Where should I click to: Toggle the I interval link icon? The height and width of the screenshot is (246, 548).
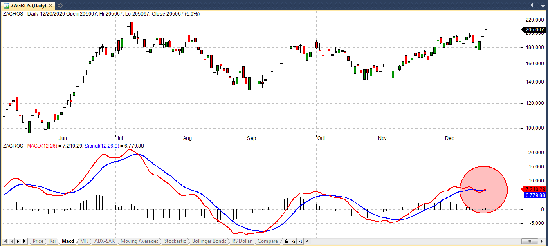[301, 241]
